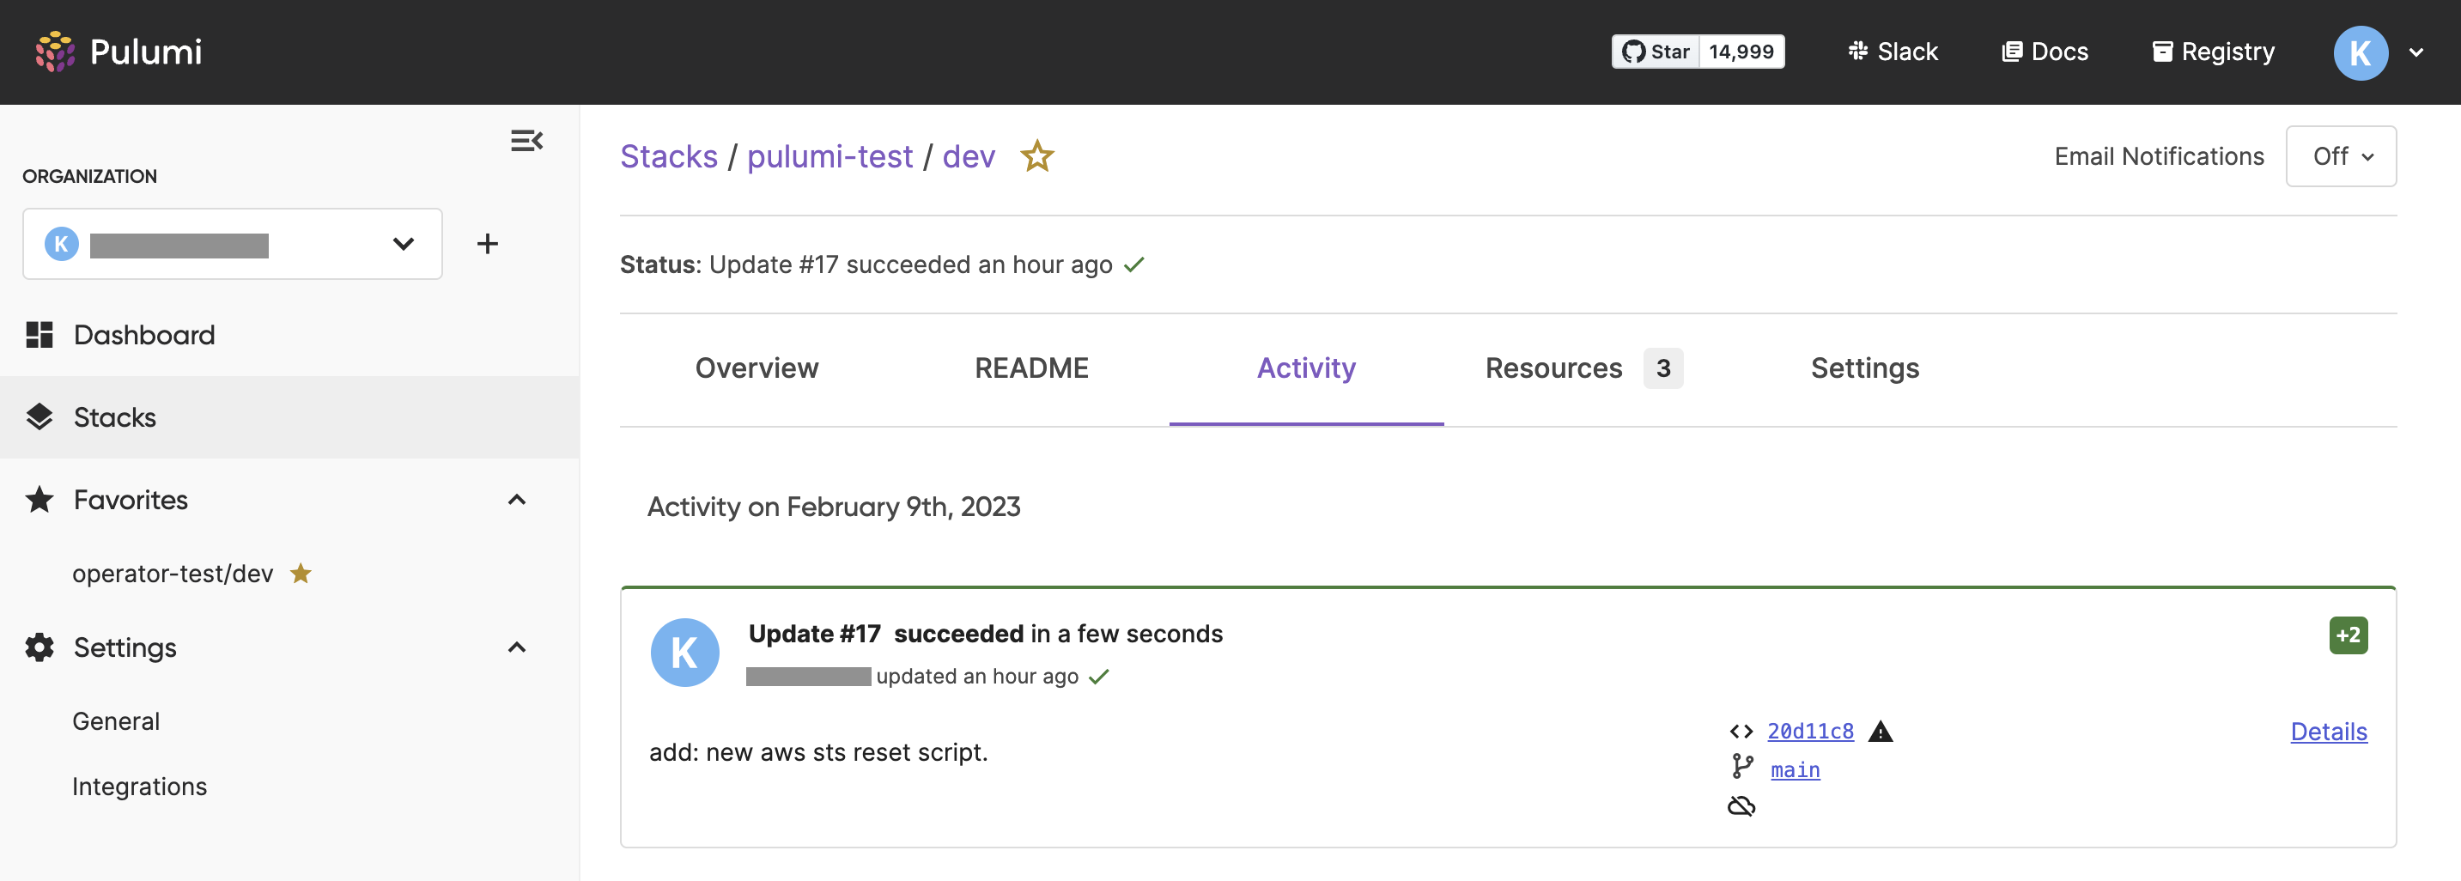This screenshot has width=2461, height=881.
Task: Click the pulumi-test breadcrumb link
Action: 829,156
